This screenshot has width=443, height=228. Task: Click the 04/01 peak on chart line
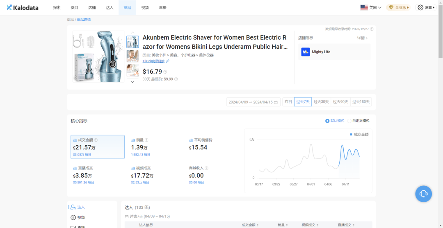click(311, 144)
